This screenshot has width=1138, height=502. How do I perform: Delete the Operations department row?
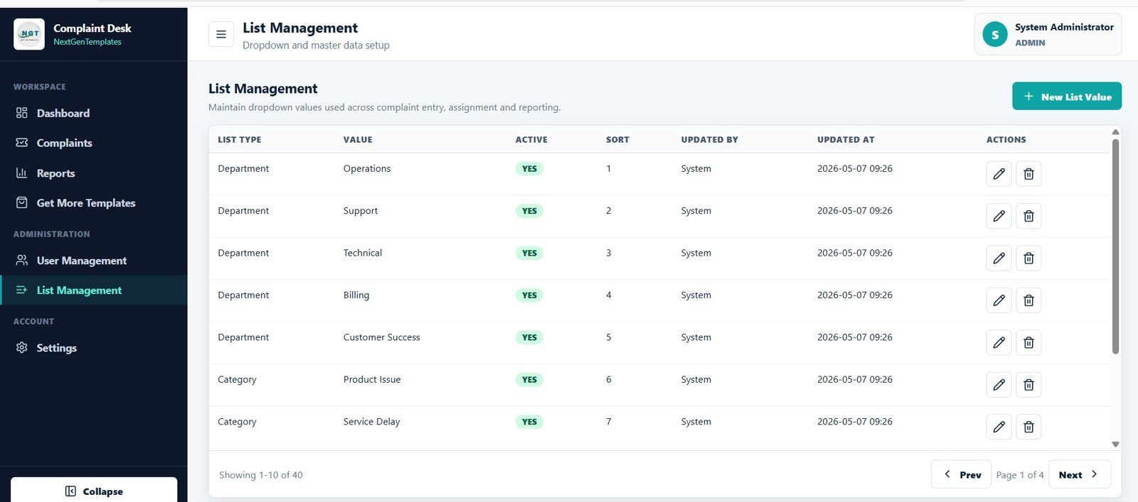point(1028,174)
